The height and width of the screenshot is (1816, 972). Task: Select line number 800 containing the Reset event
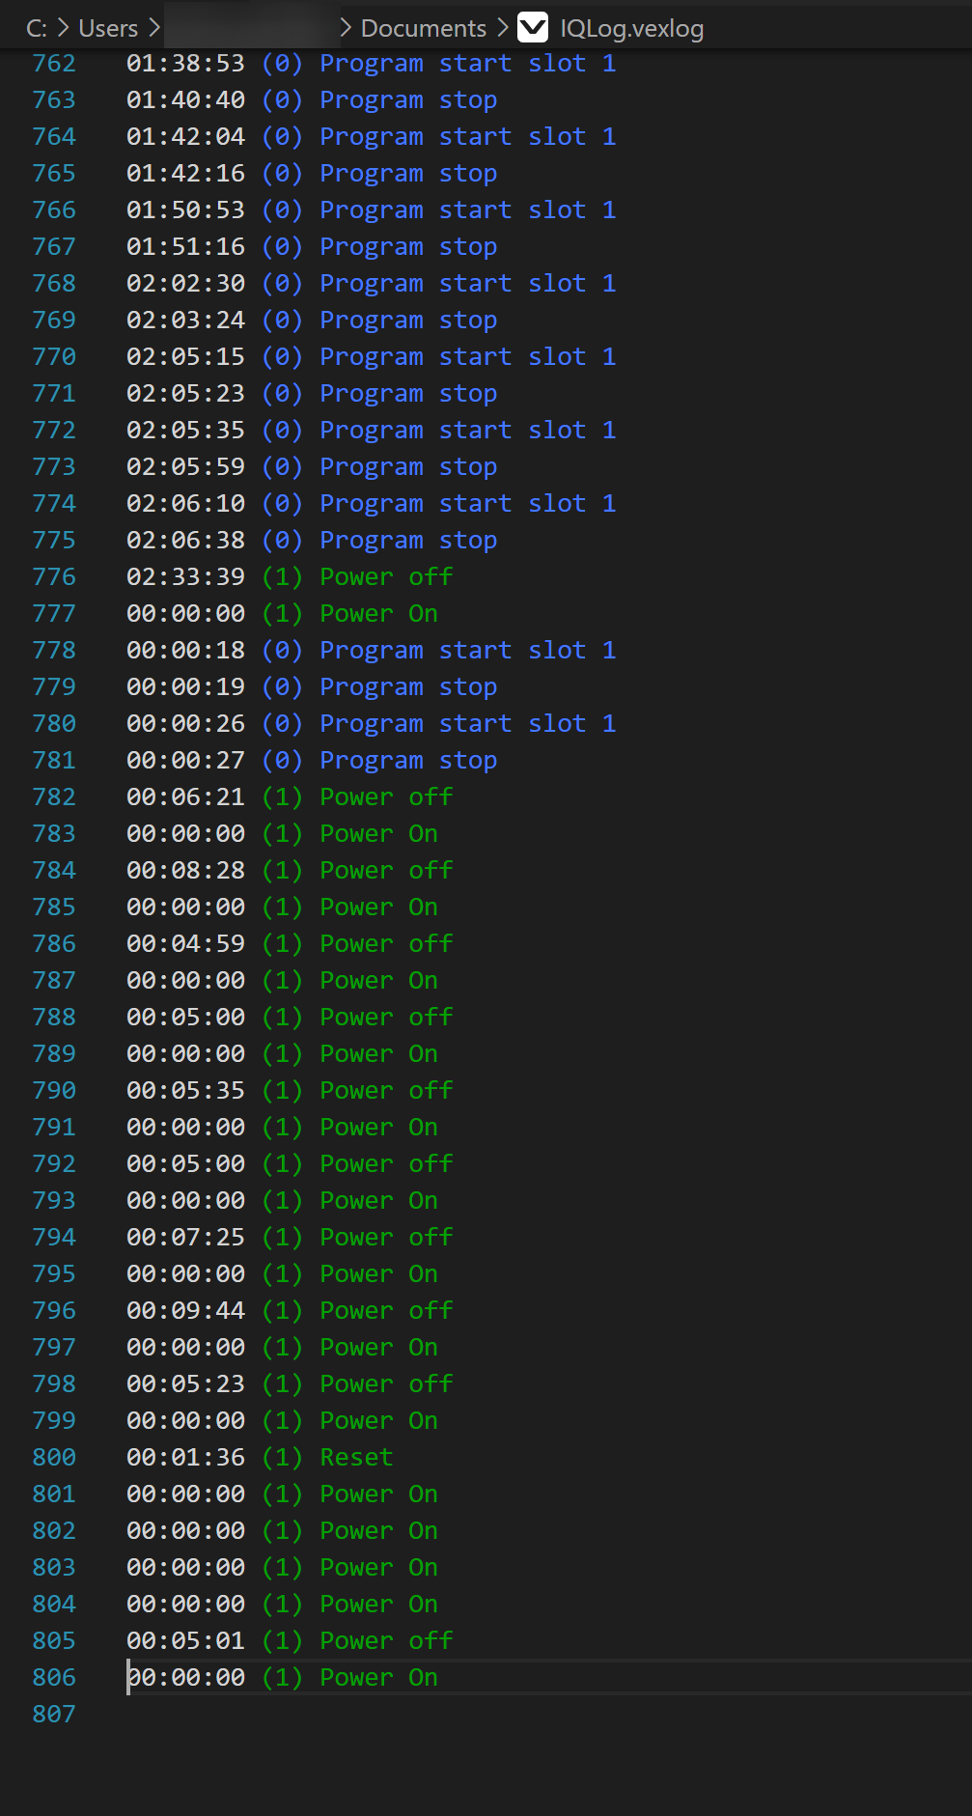coord(53,1457)
